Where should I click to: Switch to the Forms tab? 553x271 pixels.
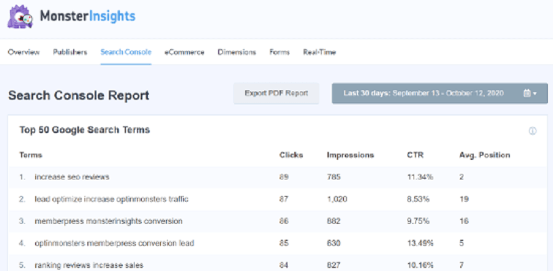click(280, 52)
